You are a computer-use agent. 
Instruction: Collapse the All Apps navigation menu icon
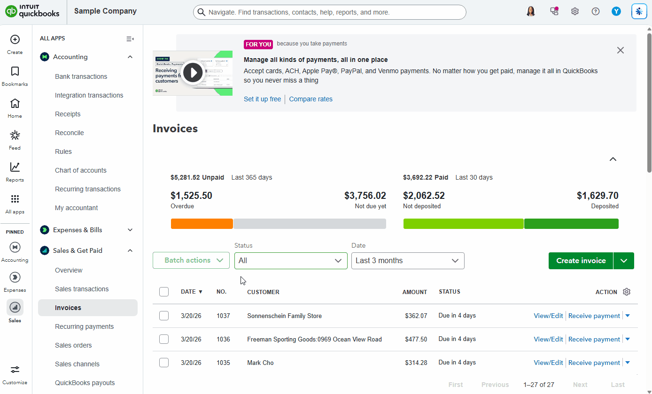(130, 39)
